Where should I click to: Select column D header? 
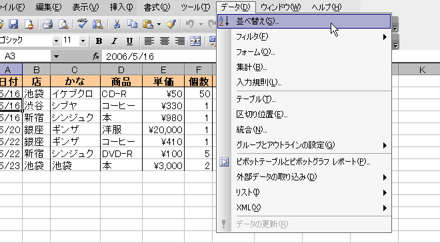(x=121, y=69)
